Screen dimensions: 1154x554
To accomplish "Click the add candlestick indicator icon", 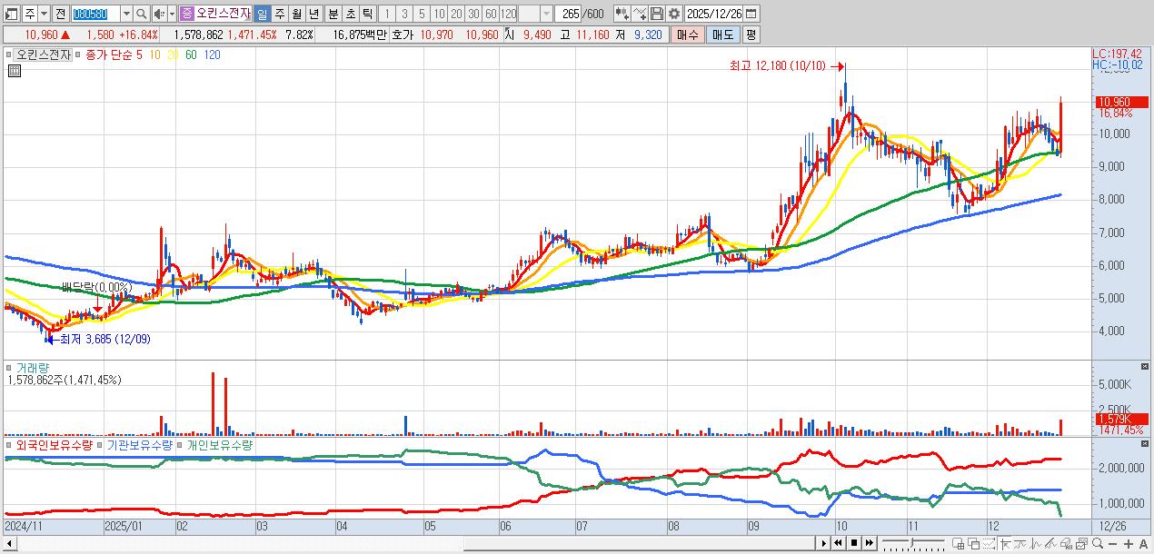I will (622, 14).
